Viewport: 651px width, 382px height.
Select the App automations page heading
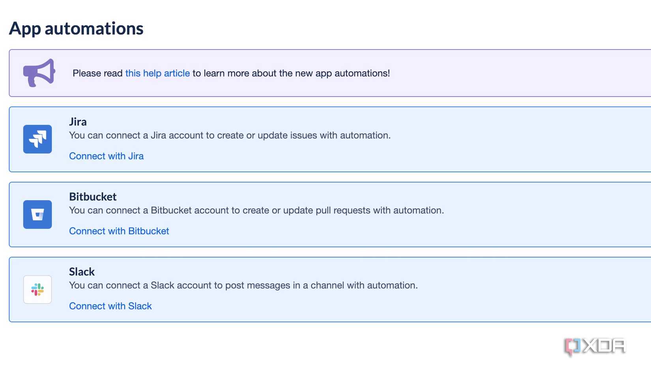click(76, 28)
